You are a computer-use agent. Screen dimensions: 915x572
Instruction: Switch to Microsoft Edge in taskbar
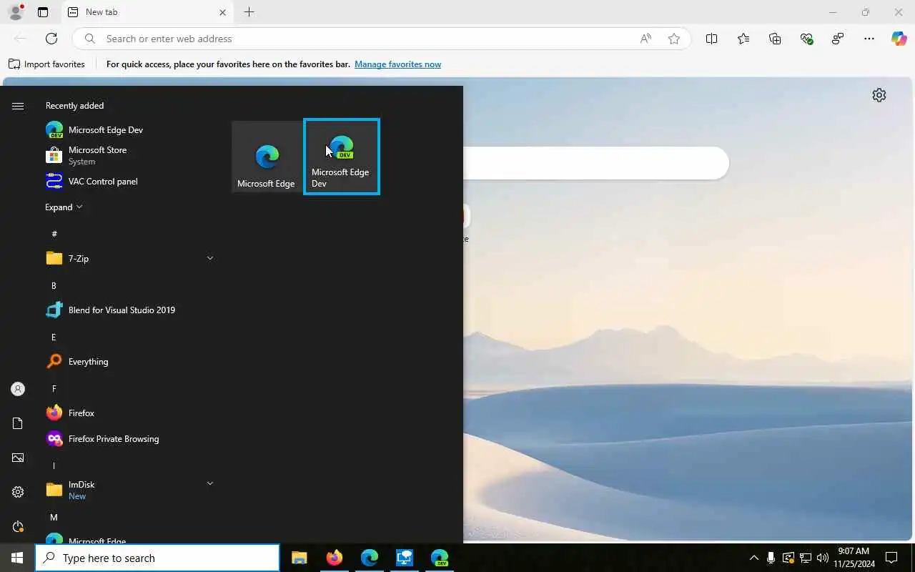tap(370, 558)
